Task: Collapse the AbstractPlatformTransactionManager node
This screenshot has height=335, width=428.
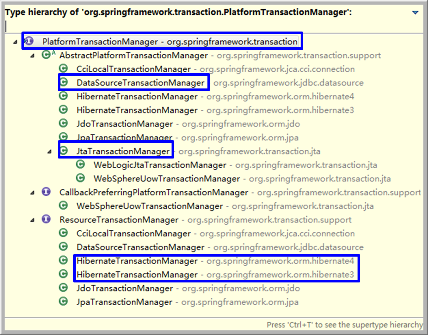Action: tap(32, 56)
